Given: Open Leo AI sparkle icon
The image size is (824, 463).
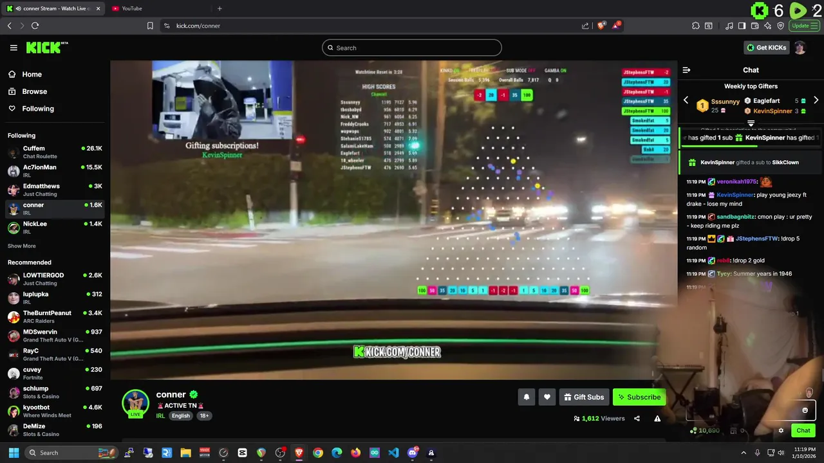Looking at the screenshot, I should (768, 26).
